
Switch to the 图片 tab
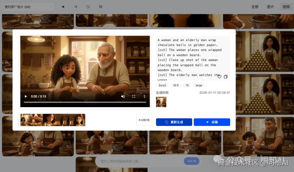270,7
